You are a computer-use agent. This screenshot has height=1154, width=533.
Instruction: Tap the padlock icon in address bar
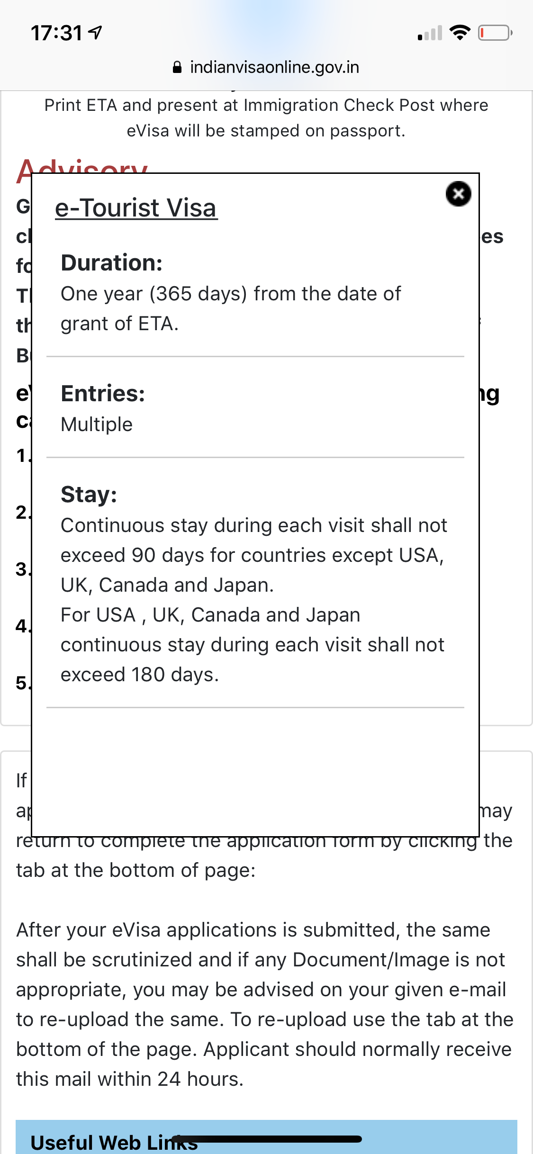tap(177, 67)
